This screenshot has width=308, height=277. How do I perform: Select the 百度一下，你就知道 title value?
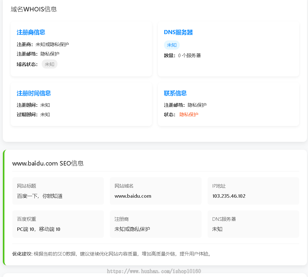40,196
